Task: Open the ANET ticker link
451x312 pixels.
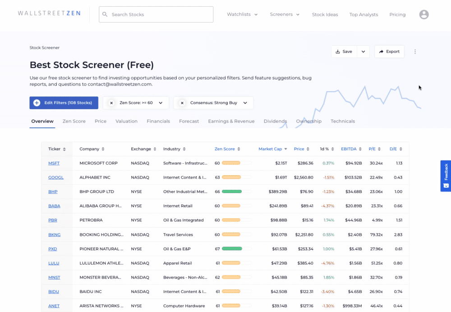Action: (54, 306)
